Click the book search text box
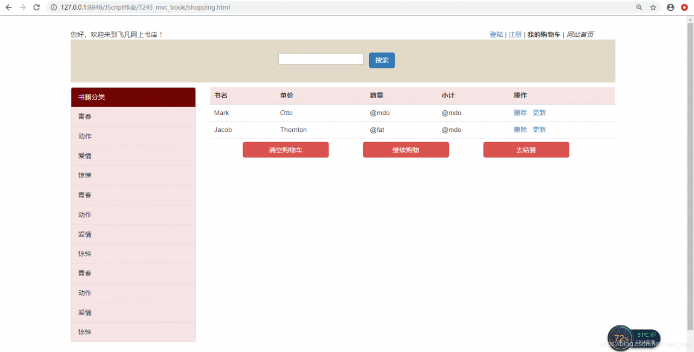The image size is (694, 352). 321,59
